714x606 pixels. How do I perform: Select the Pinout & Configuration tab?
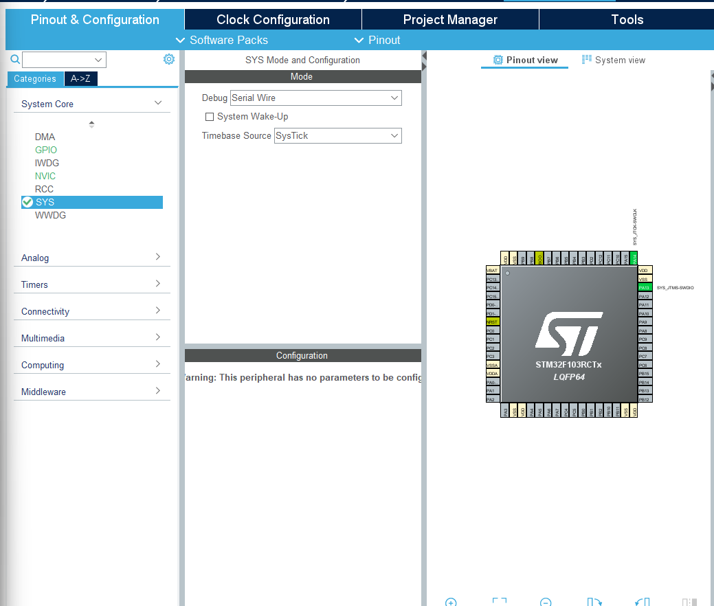click(95, 19)
